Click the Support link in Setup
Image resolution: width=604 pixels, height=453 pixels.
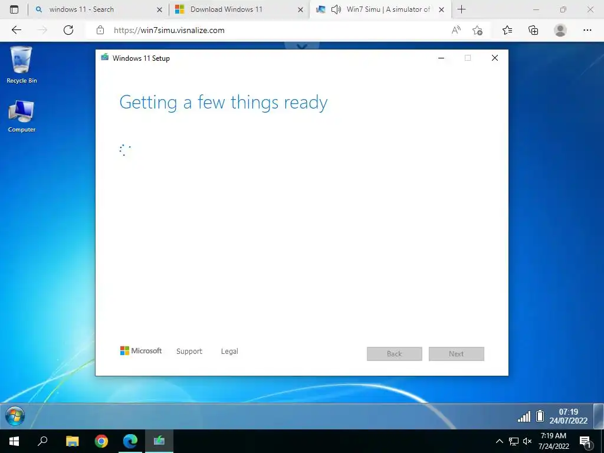coord(189,352)
